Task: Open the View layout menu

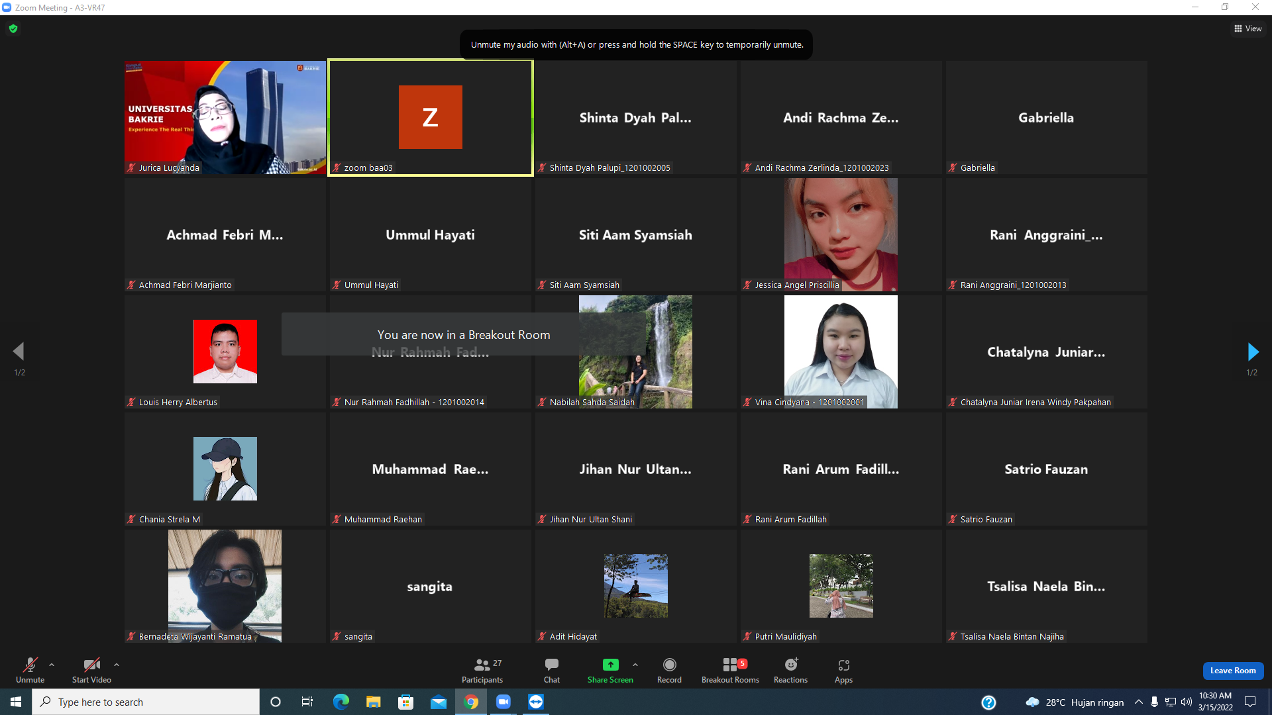Action: pyautogui.click(x=1248, y=28)
